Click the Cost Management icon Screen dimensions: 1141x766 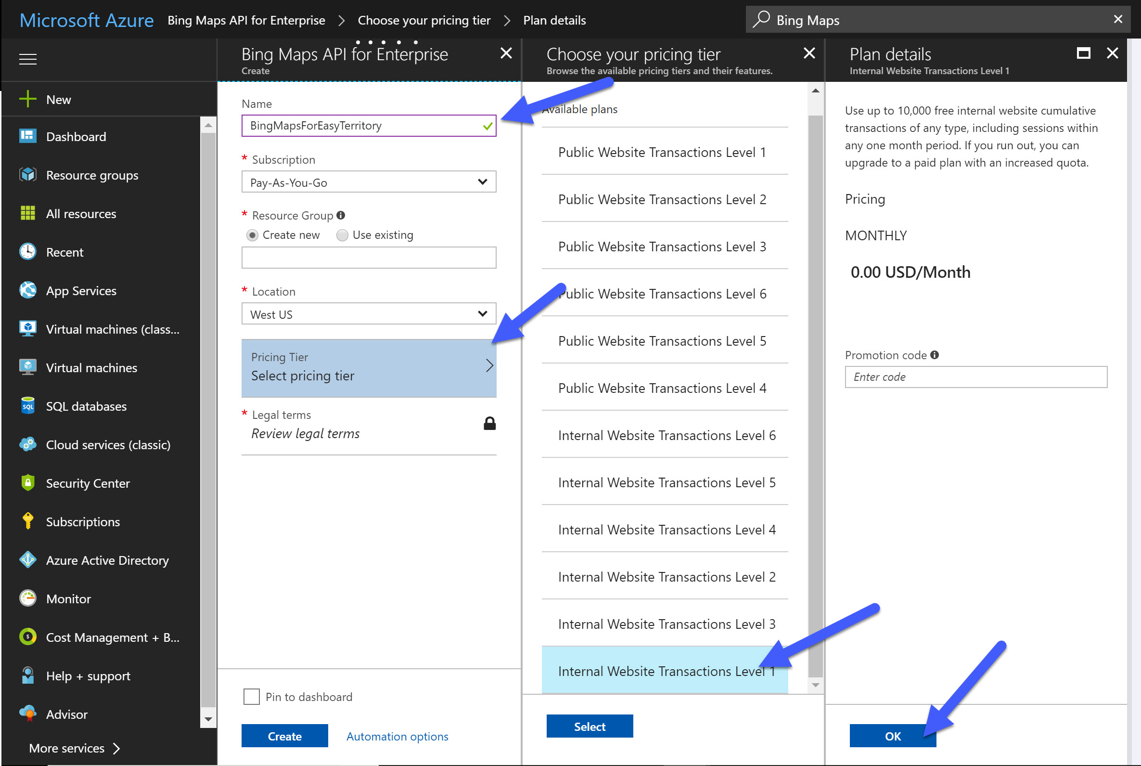click(x=28, y=637)
